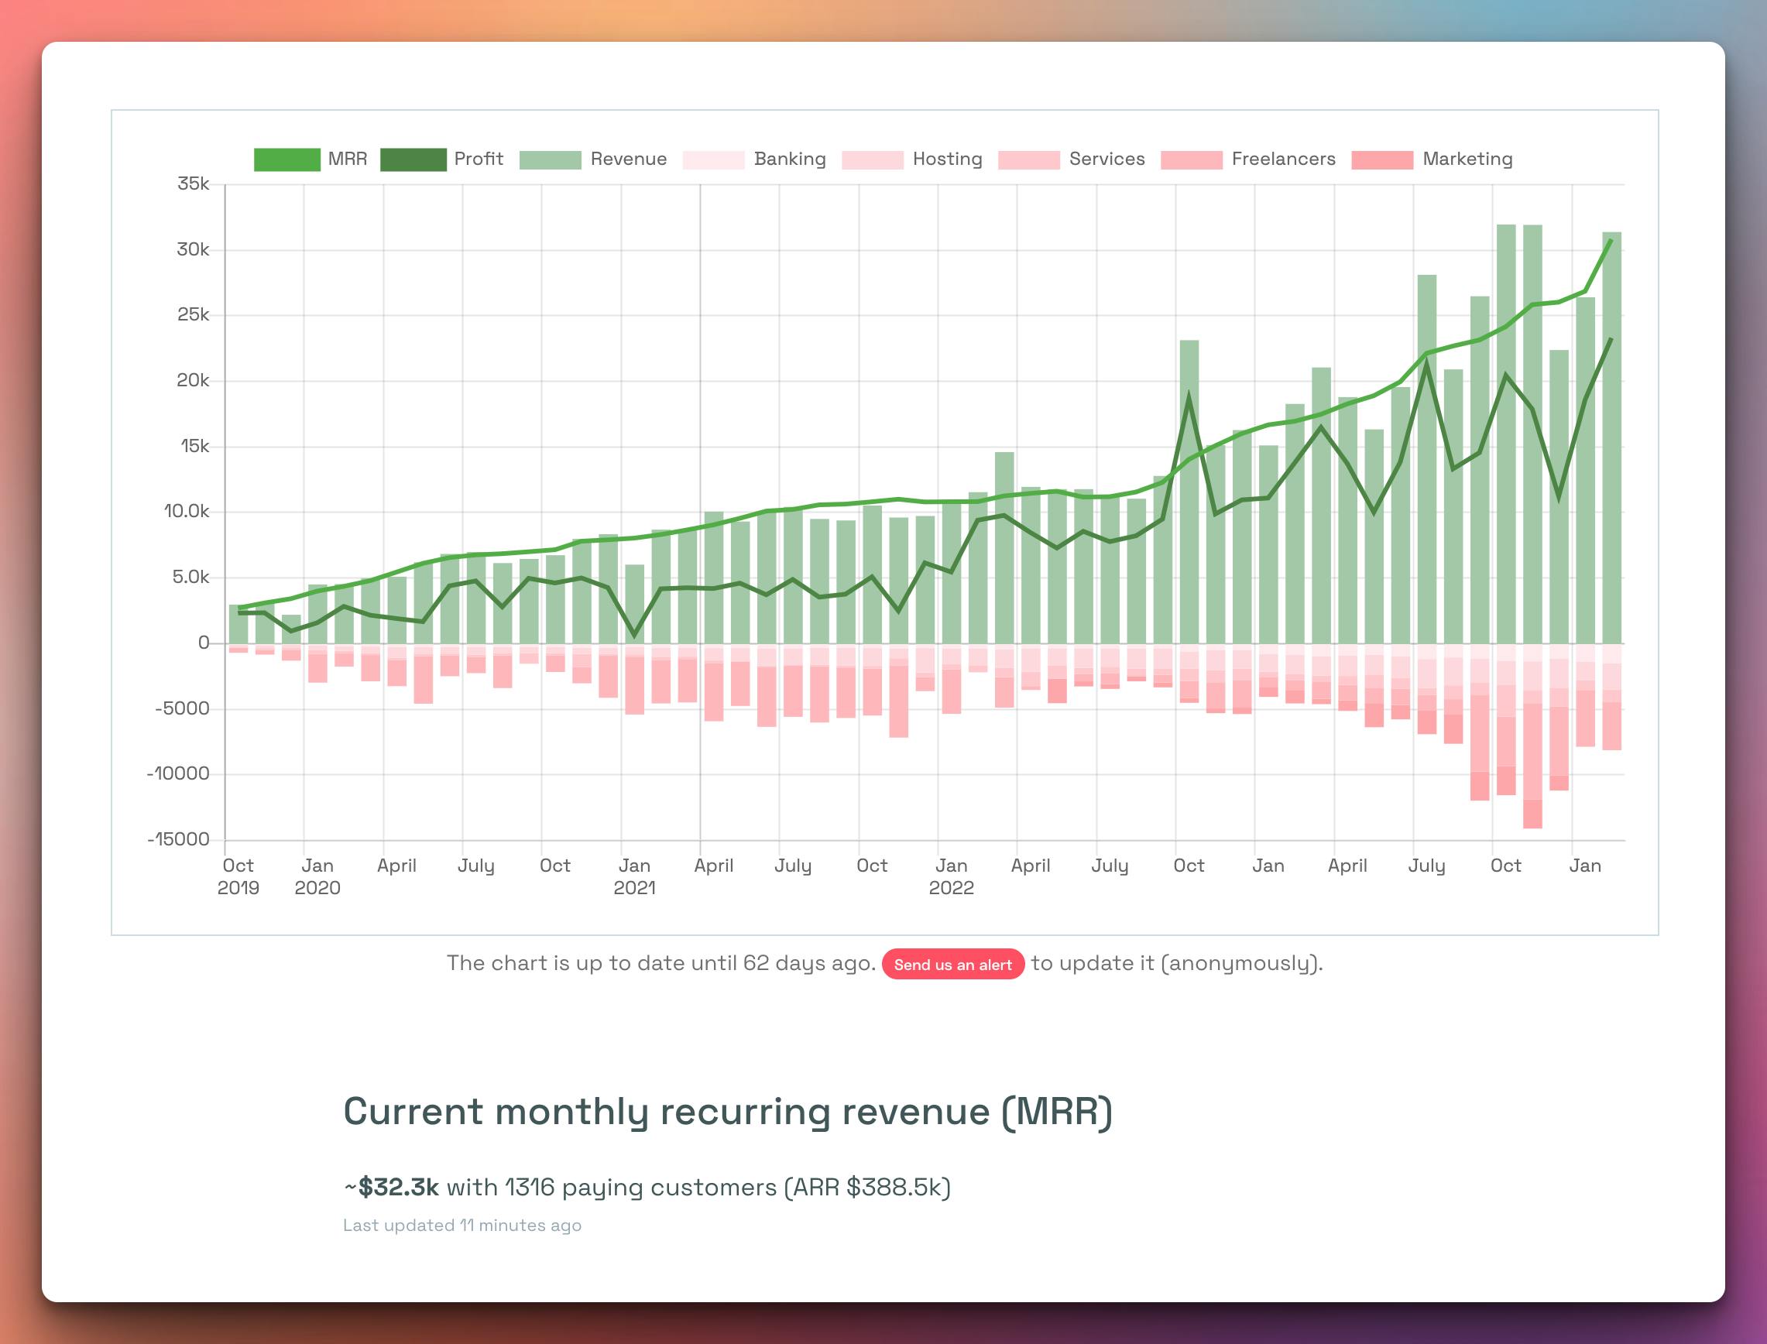The height and width of the screenshot is (1344, 1767).
Task: Click the 20k y-axis label
Action: (194, 380)
